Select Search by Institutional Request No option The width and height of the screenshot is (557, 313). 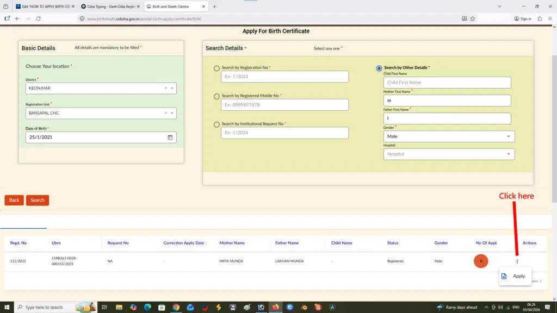click(217, 124)
